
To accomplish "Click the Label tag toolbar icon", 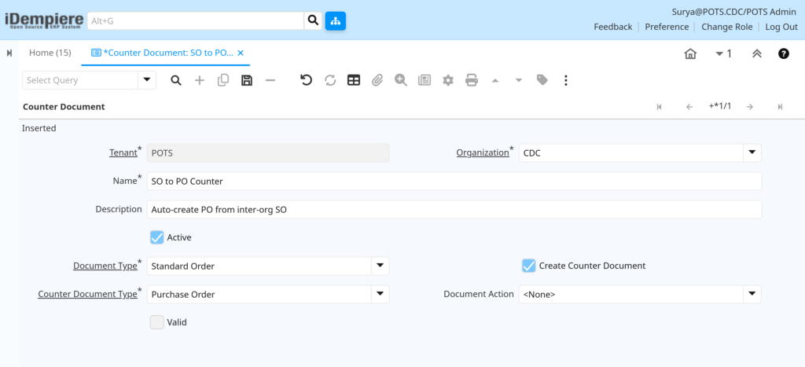I will point(542,79).
